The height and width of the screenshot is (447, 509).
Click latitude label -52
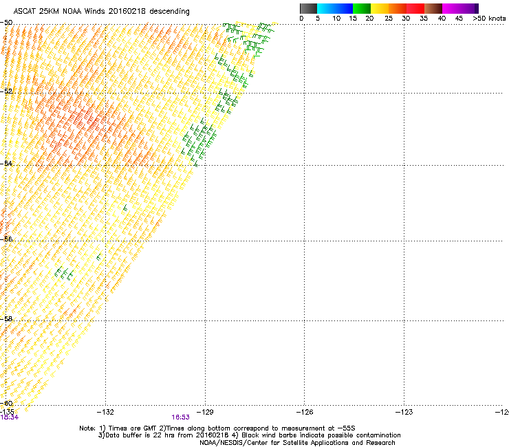point(6,91)
